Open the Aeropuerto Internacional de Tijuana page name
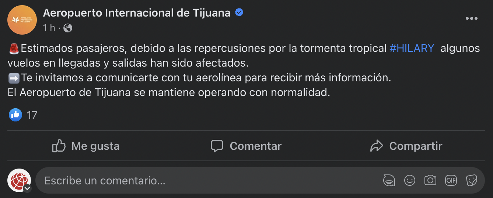This screenshot has height=198, width=493. [136, 13]
